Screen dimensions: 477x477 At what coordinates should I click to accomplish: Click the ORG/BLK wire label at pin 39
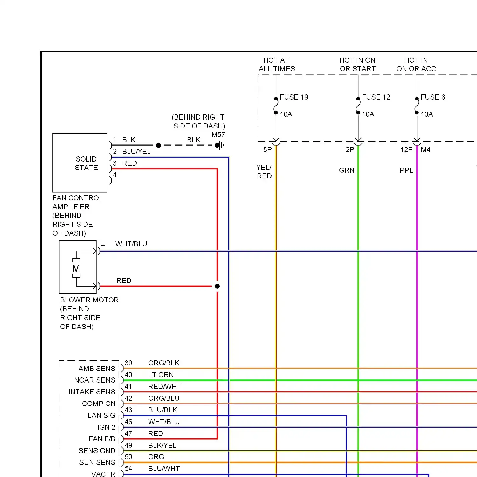[x=164, y=363]
